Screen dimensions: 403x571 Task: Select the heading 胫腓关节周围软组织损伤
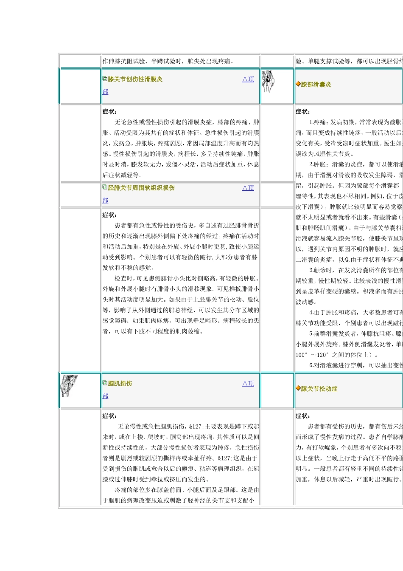tap(141, 188)
